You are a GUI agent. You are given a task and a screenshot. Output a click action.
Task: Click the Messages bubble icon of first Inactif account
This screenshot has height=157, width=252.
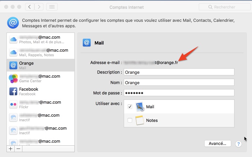pos(13,117)
